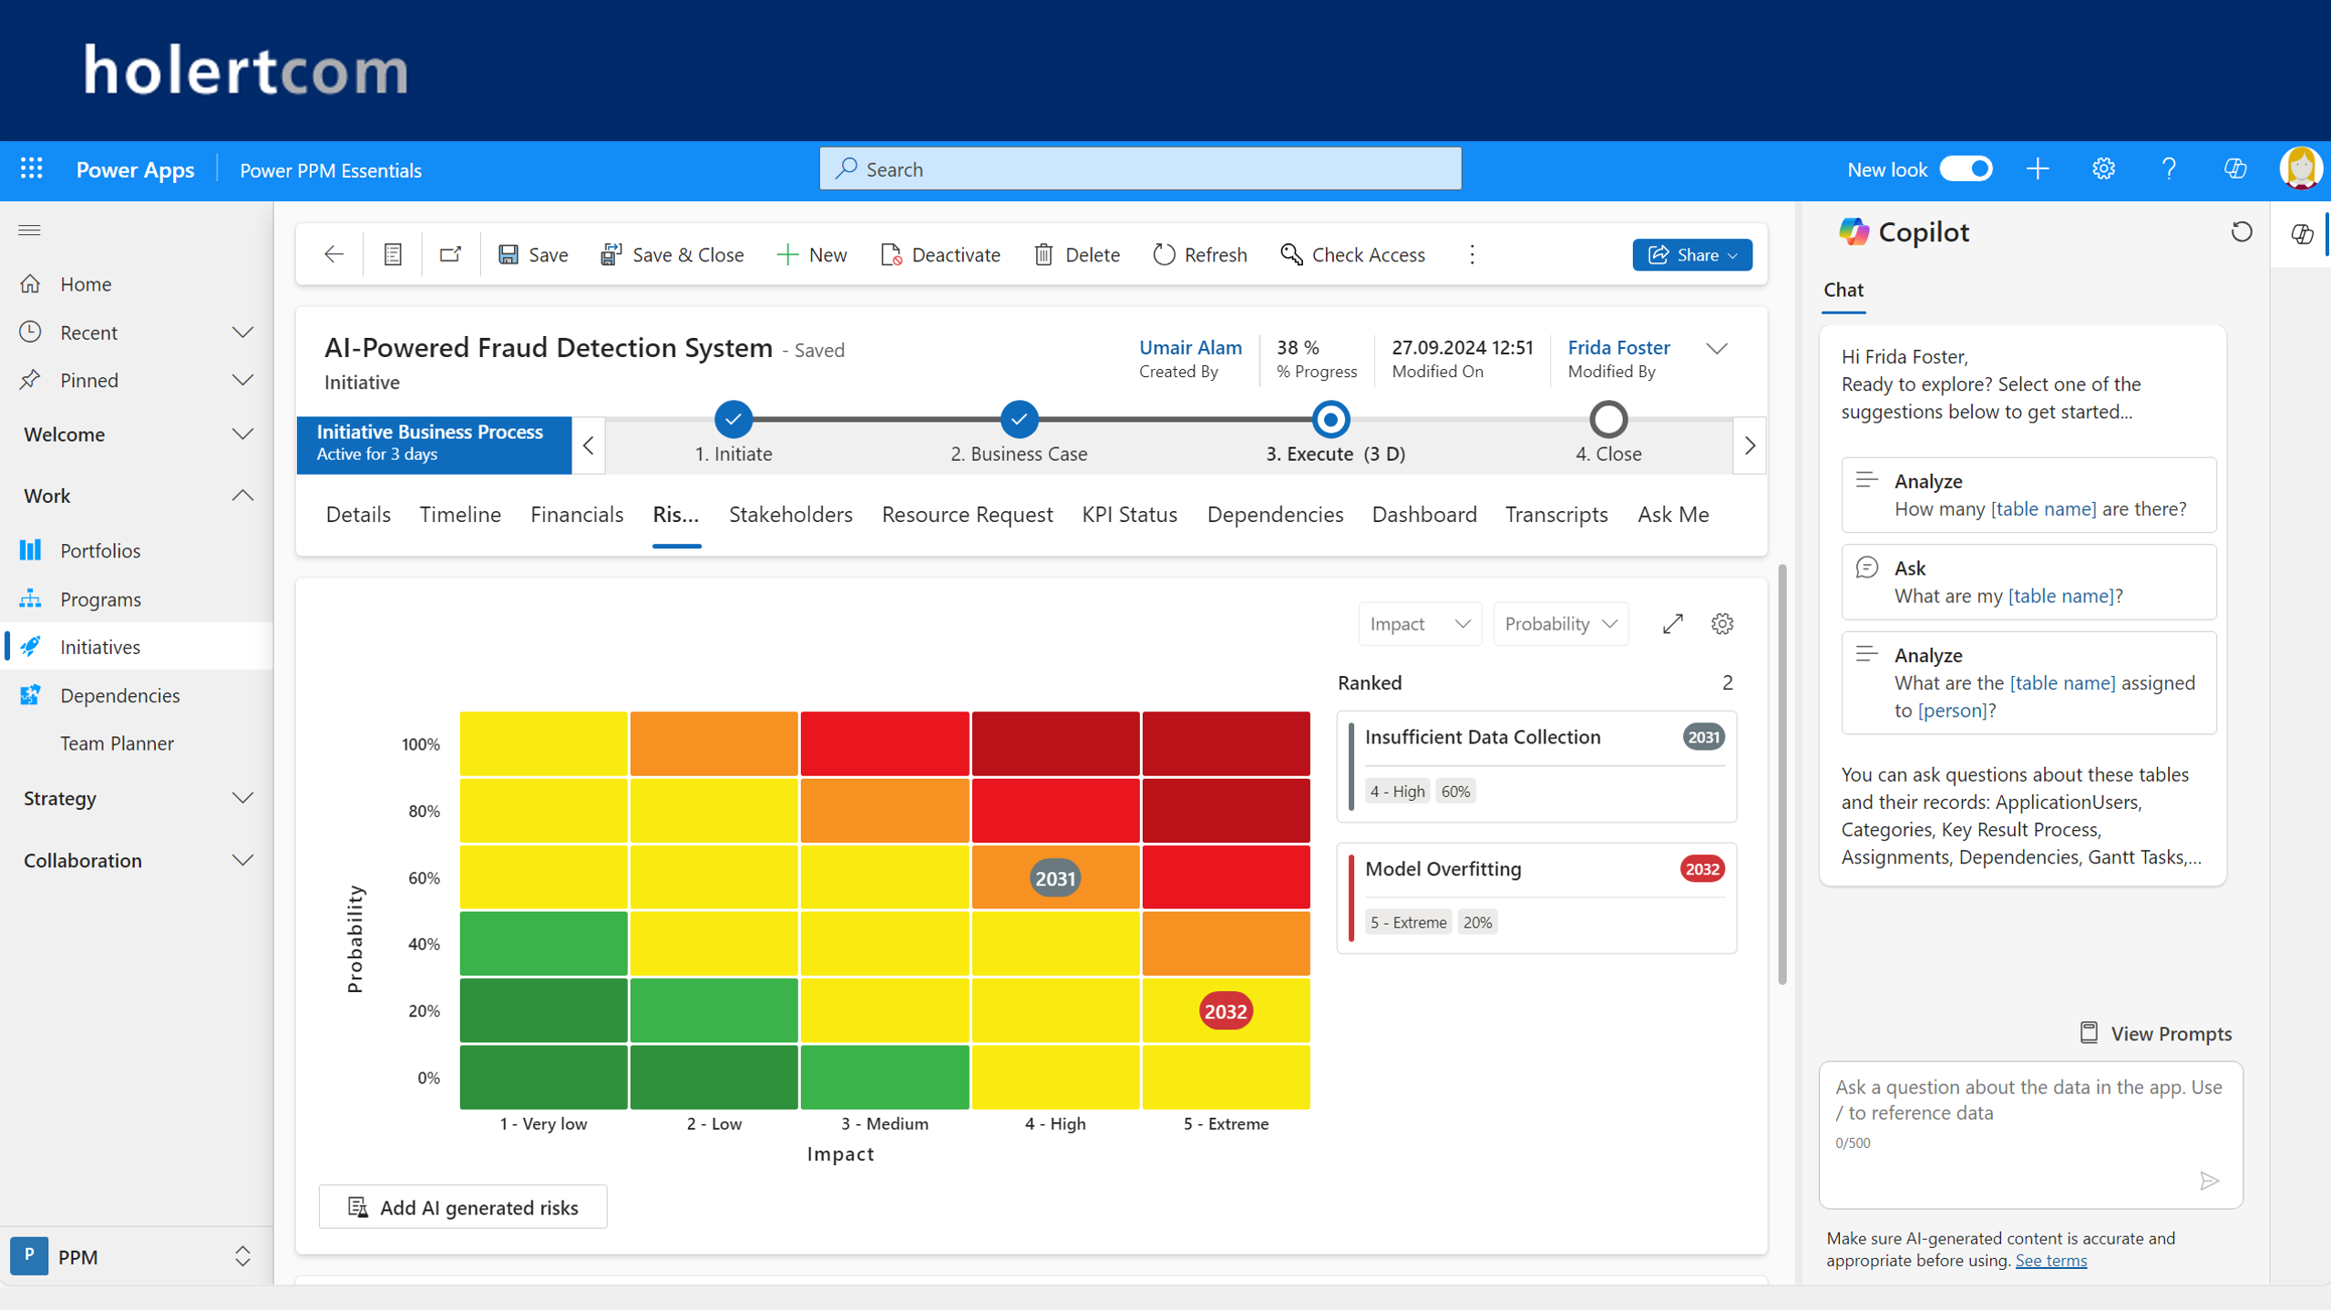This screenshot has width=2331, height=1310.
Task: Open the record set form view icon
Action: (393, 254)
